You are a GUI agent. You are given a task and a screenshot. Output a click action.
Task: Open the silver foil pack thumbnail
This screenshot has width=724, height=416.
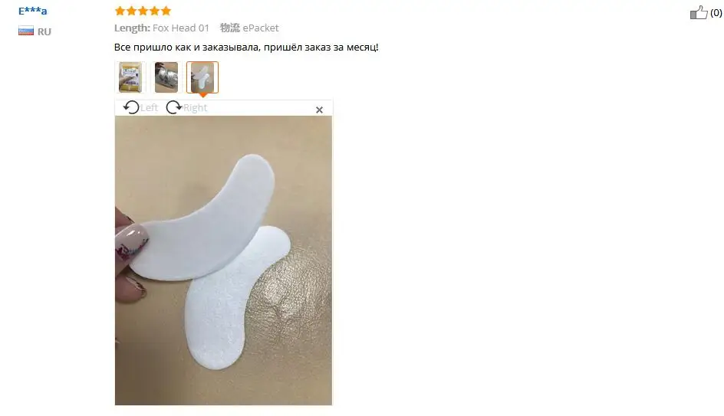click(x=166, y=77)
